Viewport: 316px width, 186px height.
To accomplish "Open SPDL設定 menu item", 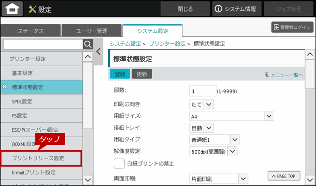I will [x=42, y=101].
